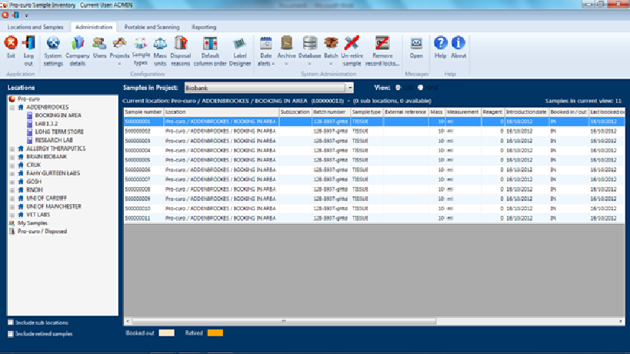Tick the Include retired samples checkbox
630x354 pixels.
[x=10, y=334]
